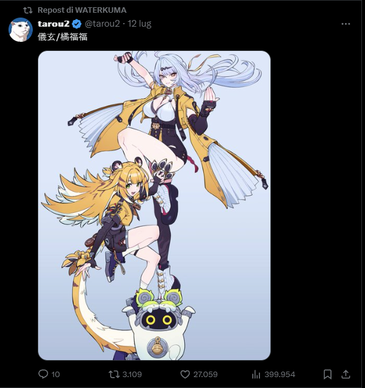This screenshot has width=365, height=388.
Task: Open the tarou2 display name link
Action: (54, 24)
